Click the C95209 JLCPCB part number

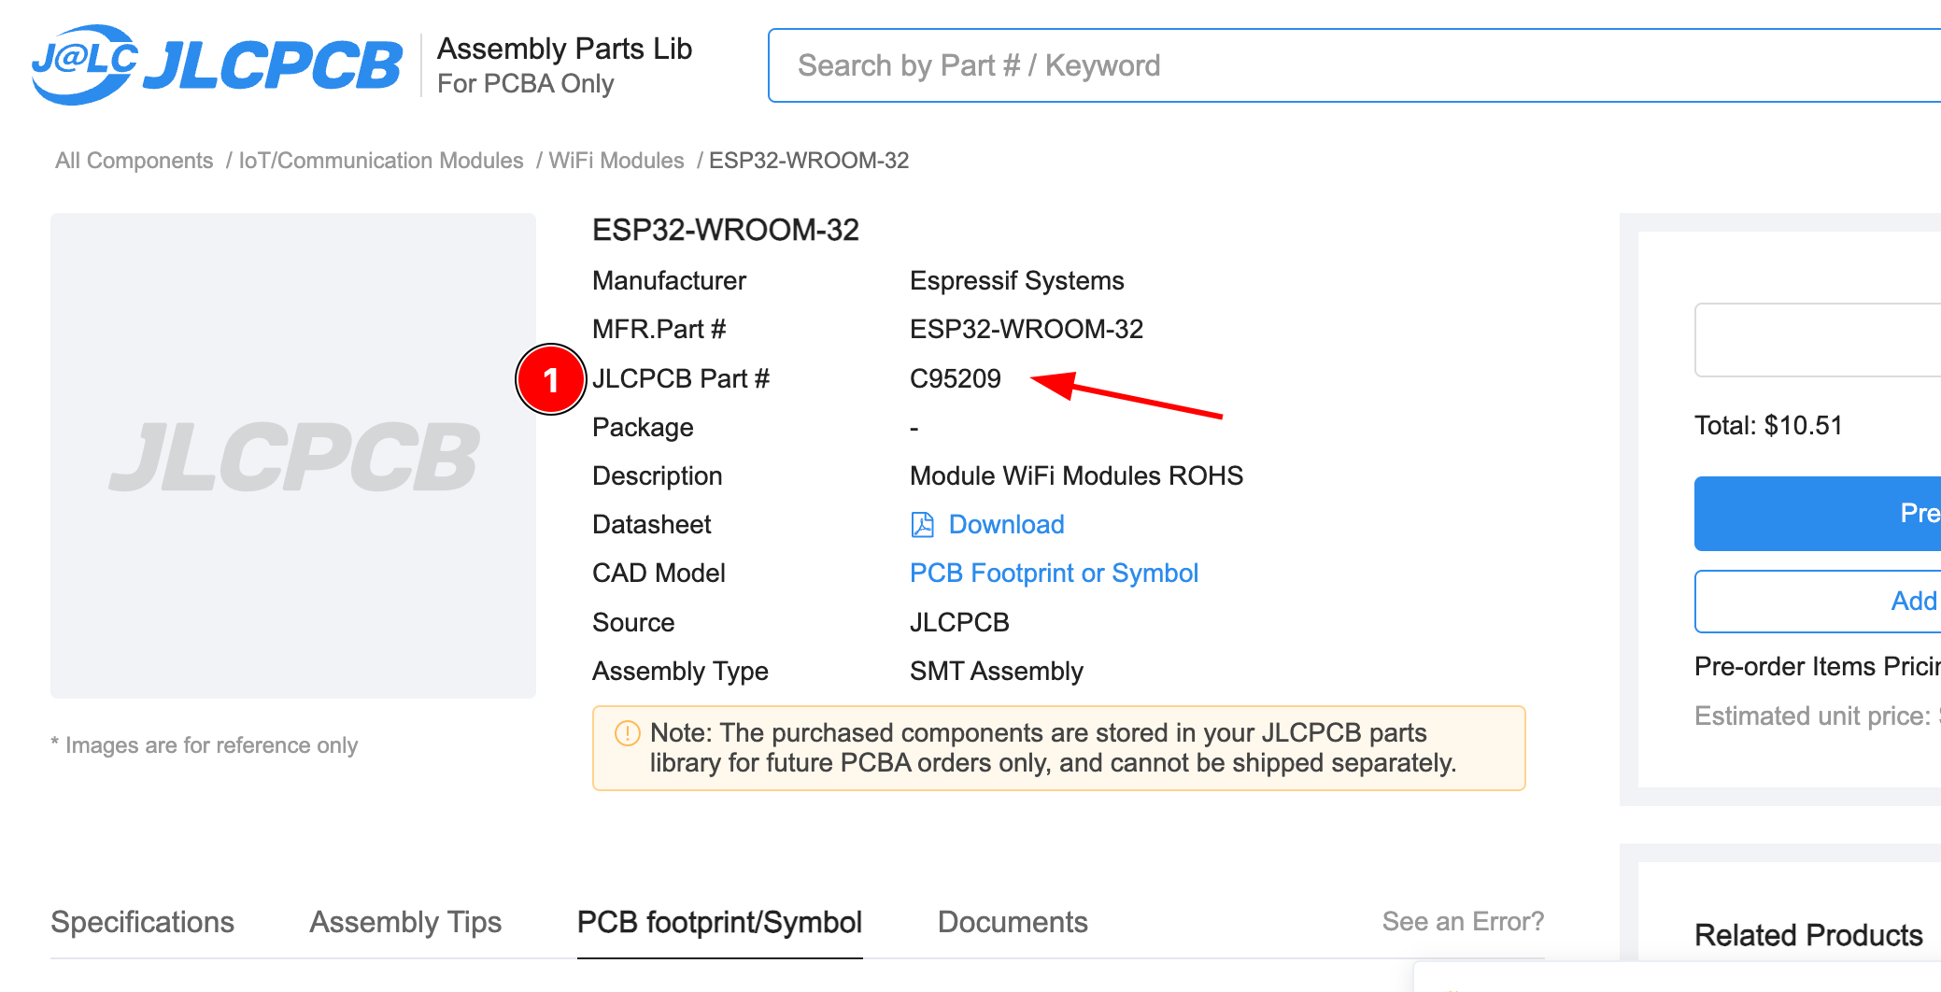[x=956, y=379]
